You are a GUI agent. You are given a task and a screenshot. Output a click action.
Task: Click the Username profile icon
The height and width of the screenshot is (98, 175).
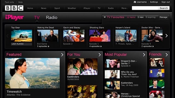point(135,2)
